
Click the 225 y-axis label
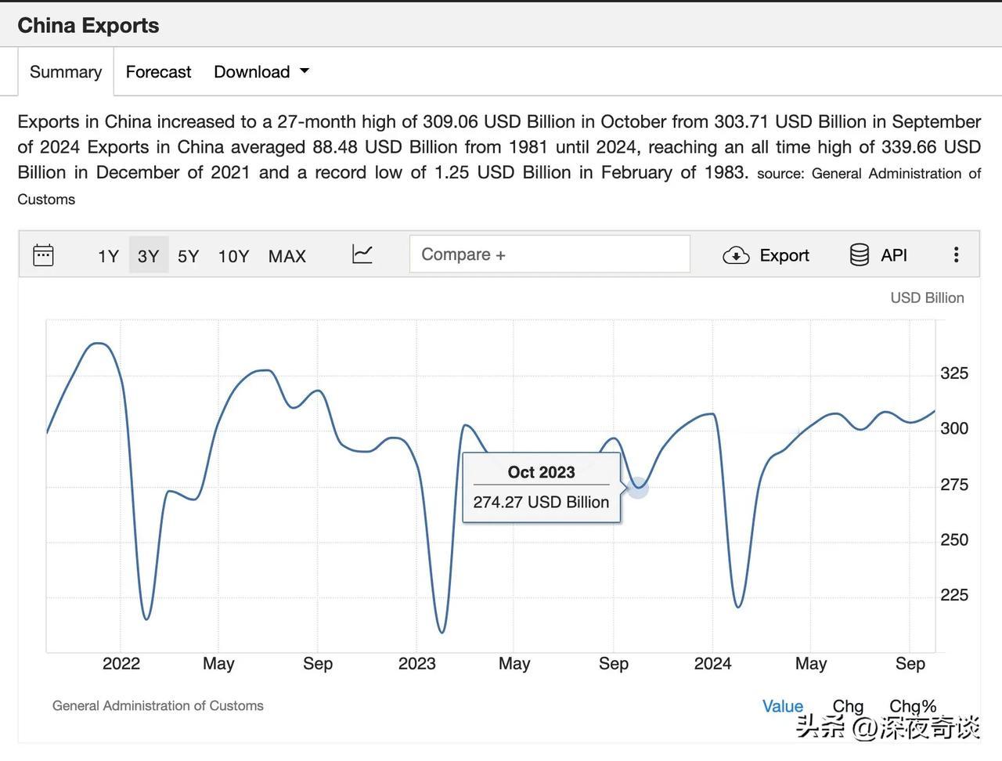(954, 595)
